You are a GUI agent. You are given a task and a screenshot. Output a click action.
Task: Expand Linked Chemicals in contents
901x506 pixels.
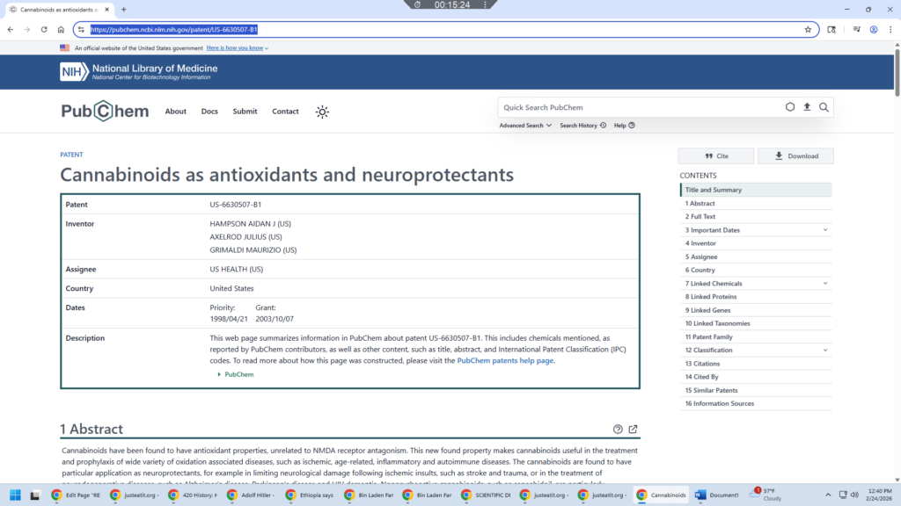tap(825, 284)
